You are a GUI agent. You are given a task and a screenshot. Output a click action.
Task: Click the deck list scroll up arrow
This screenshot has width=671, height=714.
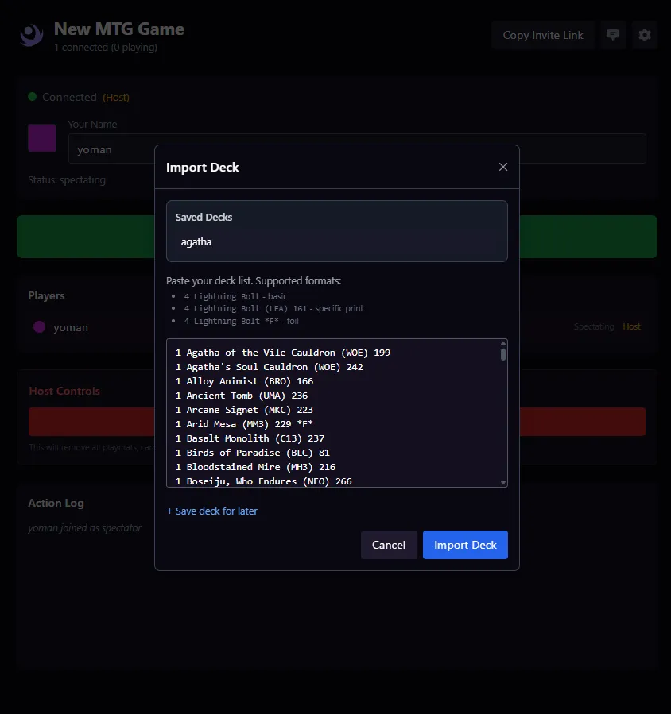coord(502,343)
